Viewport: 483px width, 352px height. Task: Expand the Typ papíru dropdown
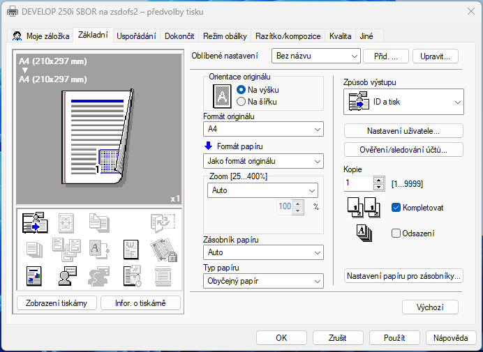[263, 281]
